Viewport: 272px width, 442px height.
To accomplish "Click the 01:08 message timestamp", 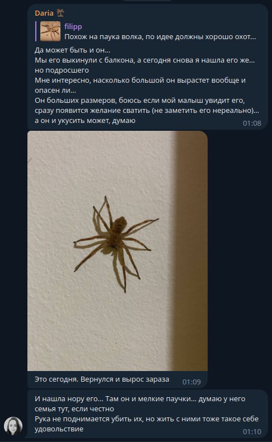I will (x=252, y=123).
